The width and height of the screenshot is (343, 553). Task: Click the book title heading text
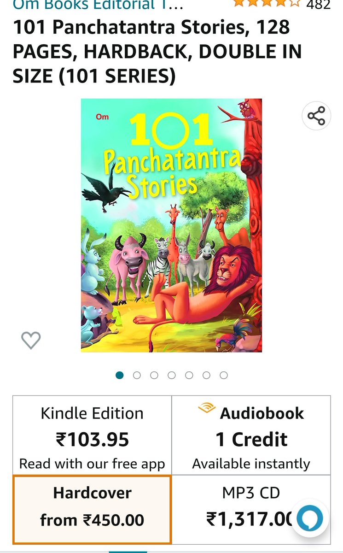point(157,52)
